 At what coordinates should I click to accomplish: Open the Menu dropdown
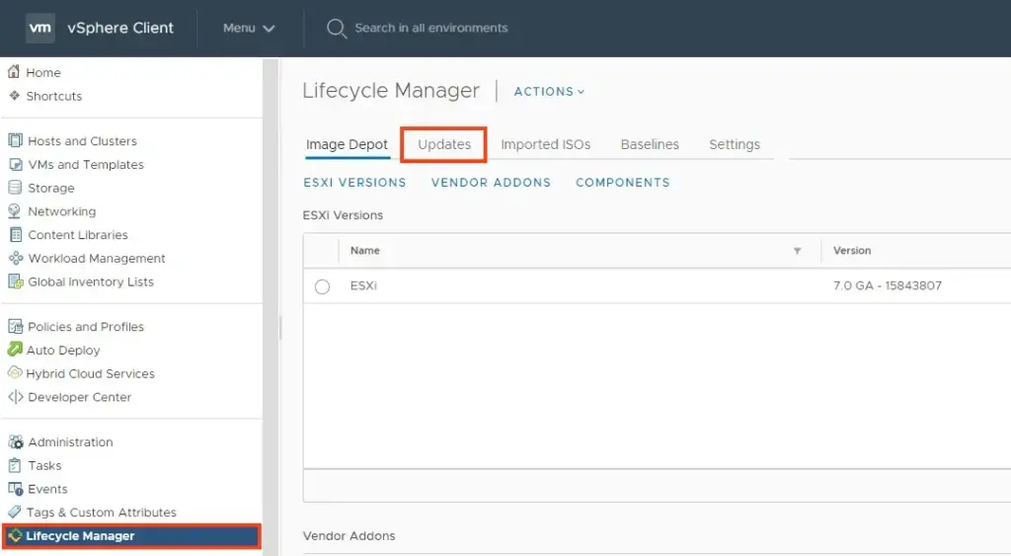(249, 28)
